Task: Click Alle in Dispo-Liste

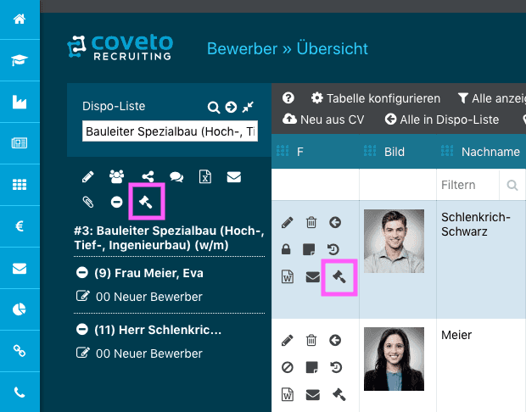Action: point(442,120)
